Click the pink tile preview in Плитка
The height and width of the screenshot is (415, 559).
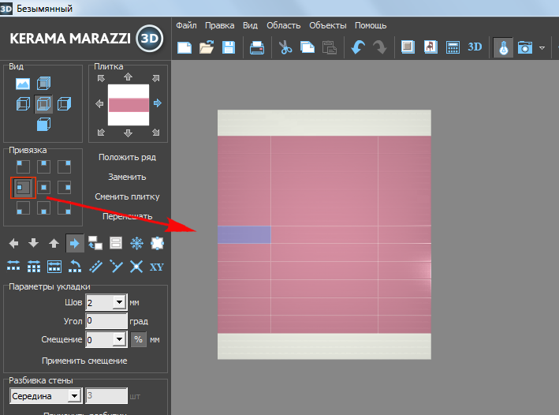point(128,104)
